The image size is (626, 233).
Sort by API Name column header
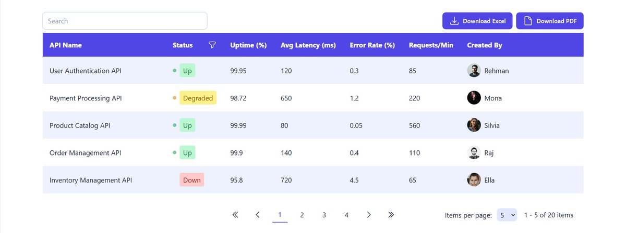click(x=66, y=45)
